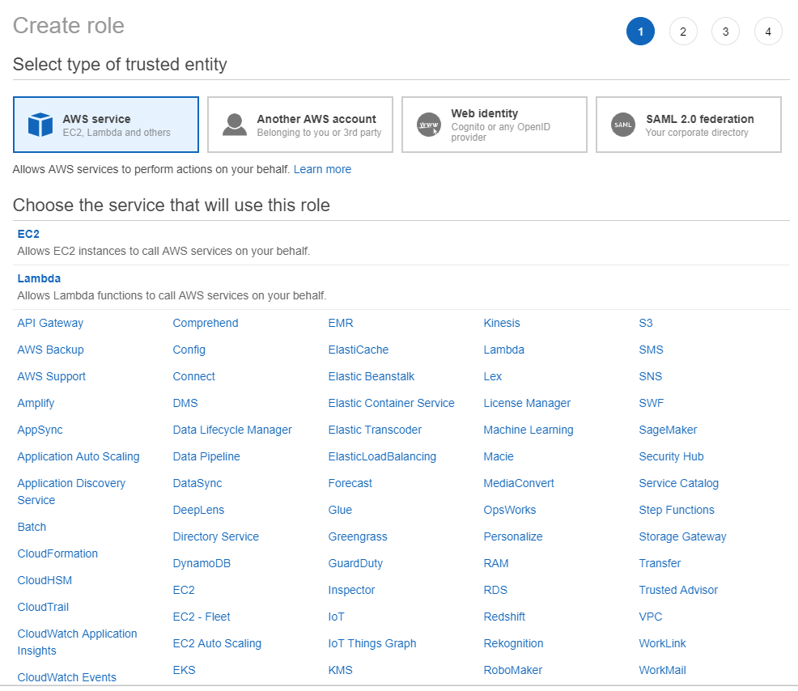Image resolution: width=798 pixels, height=691 pixels.
Task: Go to step 3 indicator
Action: click(x=725, y=32)
